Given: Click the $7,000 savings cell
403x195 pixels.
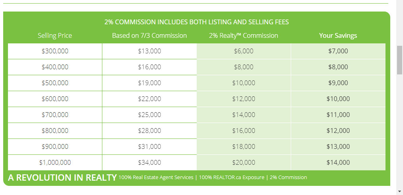Looking at the screenshot, I should [x=338, y=51].
